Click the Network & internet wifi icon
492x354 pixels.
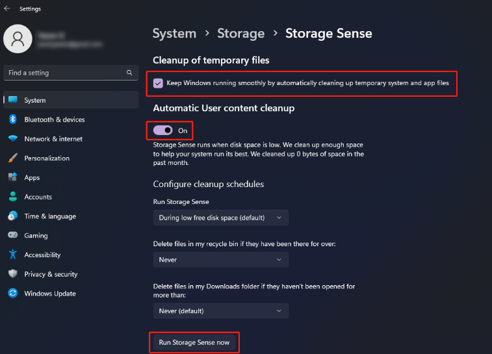click(13, 138)
